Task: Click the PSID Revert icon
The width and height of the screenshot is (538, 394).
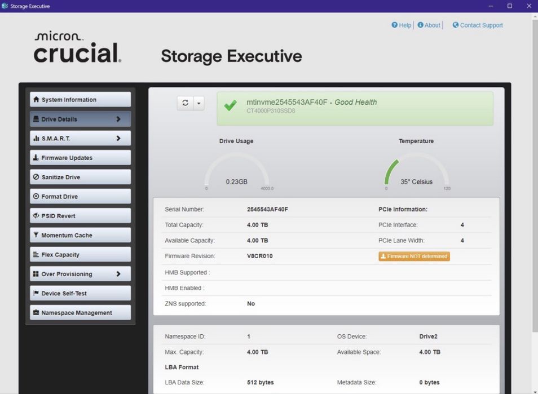Action: tap(36, 216)
